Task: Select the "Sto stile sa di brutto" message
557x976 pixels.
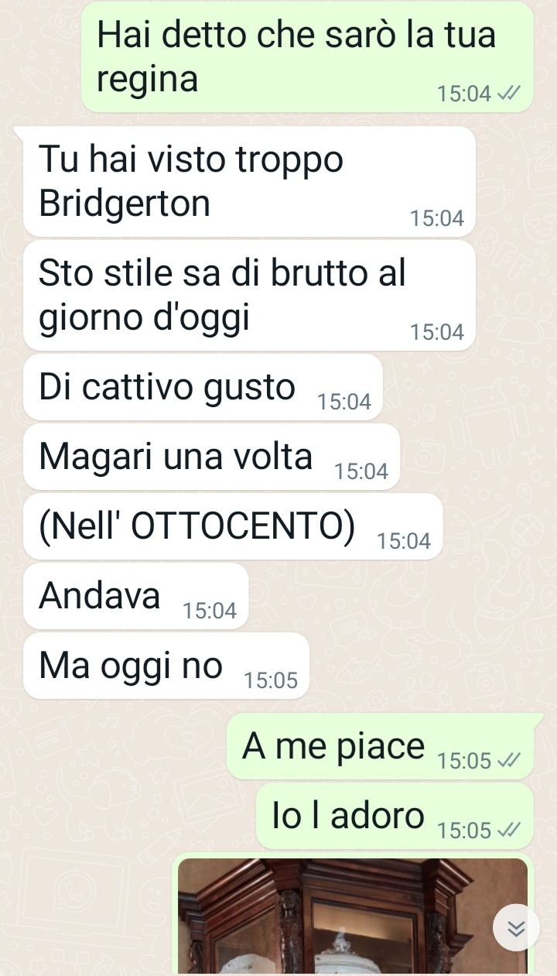Action: tap(249, 295)
